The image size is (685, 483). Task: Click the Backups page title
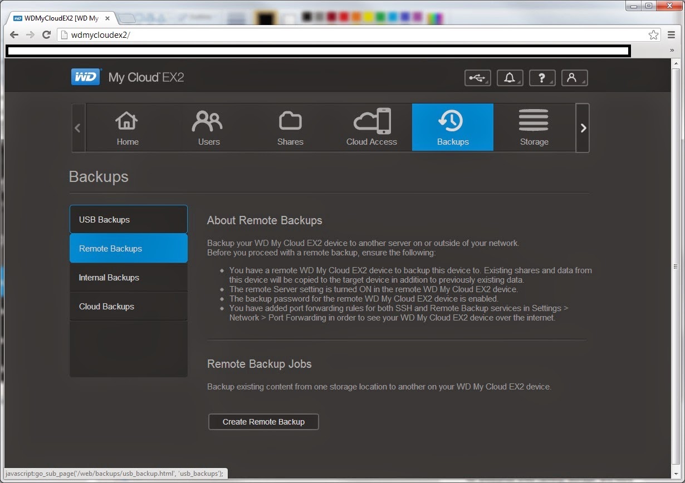coord(99,177)
